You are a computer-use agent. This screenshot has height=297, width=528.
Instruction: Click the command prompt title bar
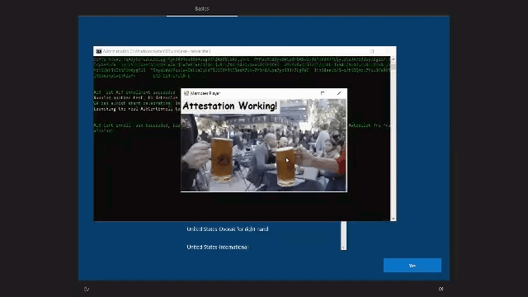click(245, 51)
